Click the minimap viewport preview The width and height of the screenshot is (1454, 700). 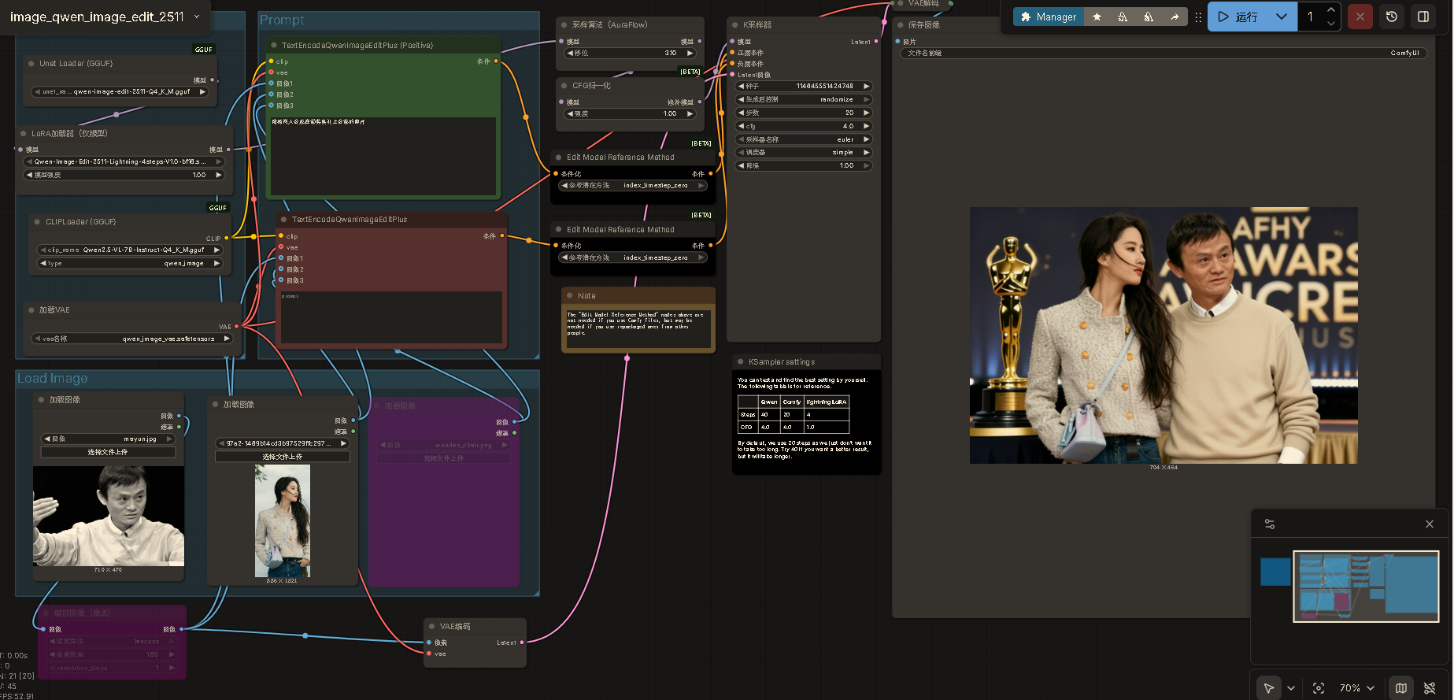point(1365,587)
